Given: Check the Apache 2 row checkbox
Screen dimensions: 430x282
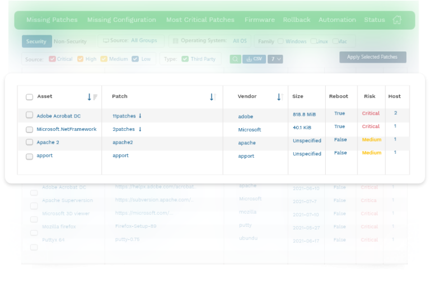Looking at the screenshot, I should [x=29, y=142].
